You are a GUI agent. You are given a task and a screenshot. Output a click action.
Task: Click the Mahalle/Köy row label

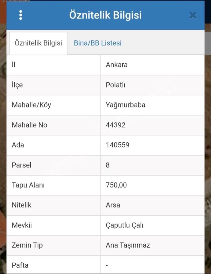coord(31,105)
